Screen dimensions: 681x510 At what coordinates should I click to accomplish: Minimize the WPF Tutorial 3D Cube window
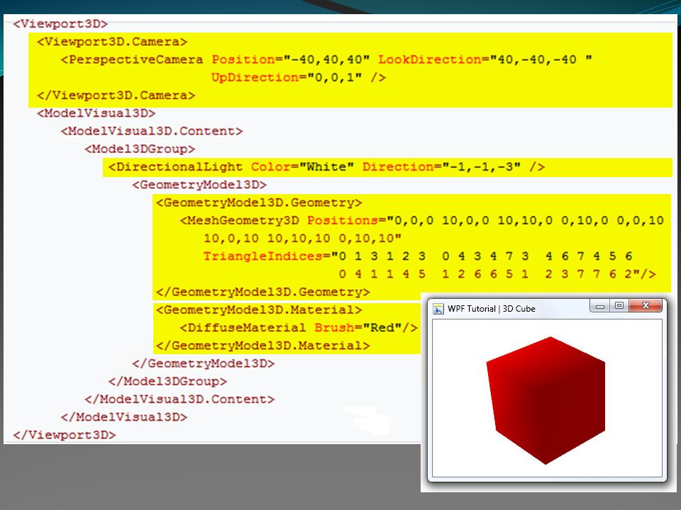600,306
